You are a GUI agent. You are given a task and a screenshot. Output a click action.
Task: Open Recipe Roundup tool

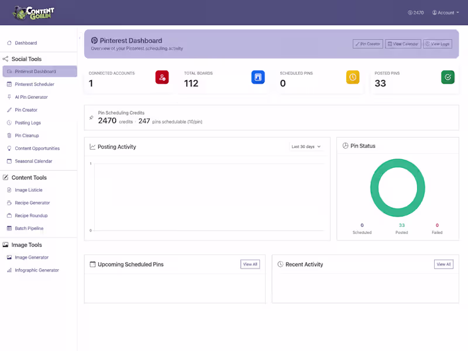coord(31,215)
